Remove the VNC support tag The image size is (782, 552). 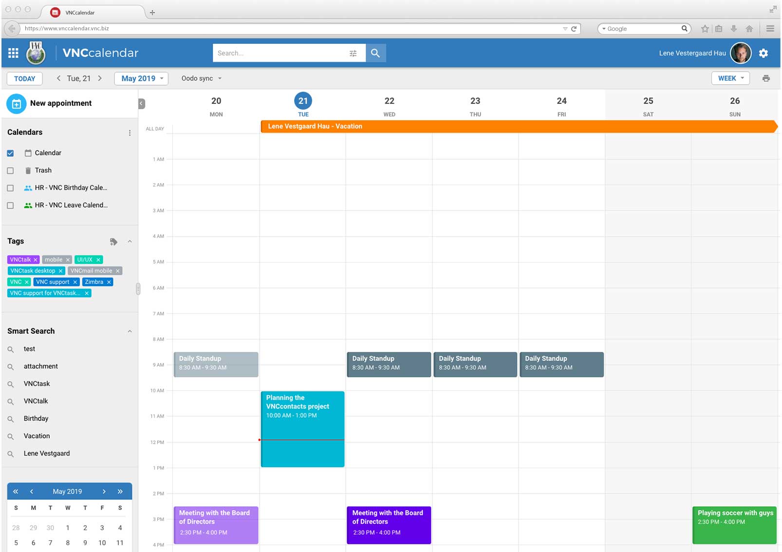[75, 282]
